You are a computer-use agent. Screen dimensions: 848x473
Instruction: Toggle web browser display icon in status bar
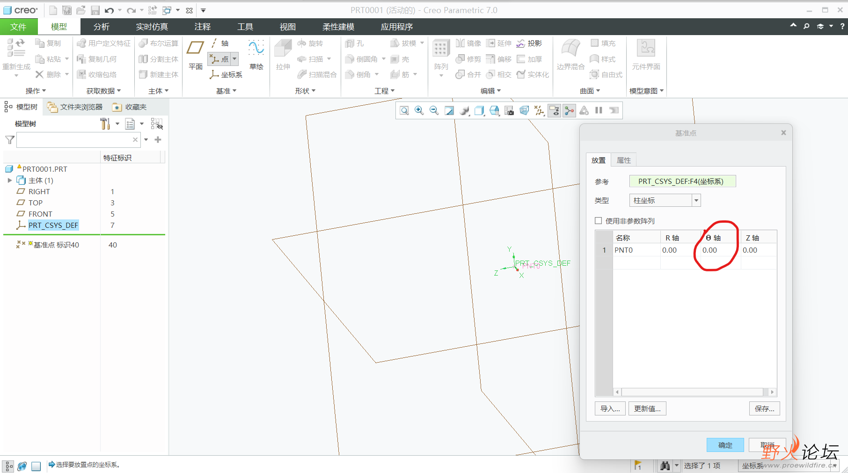point(22,466)
